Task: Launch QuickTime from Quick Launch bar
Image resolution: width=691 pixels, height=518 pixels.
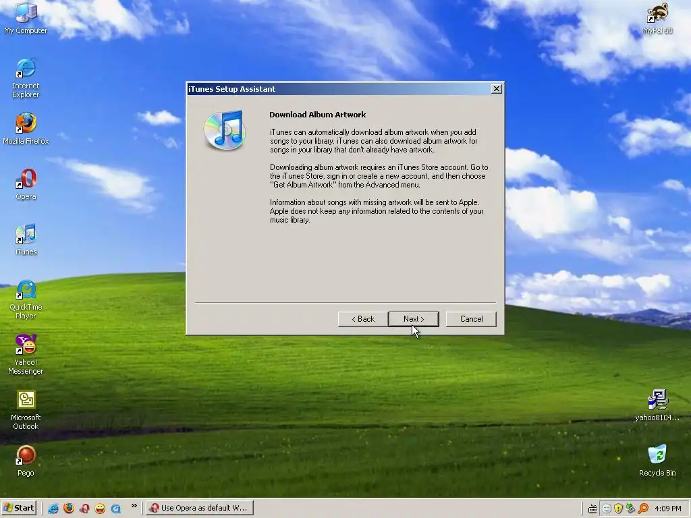Action: coord(116,509)
